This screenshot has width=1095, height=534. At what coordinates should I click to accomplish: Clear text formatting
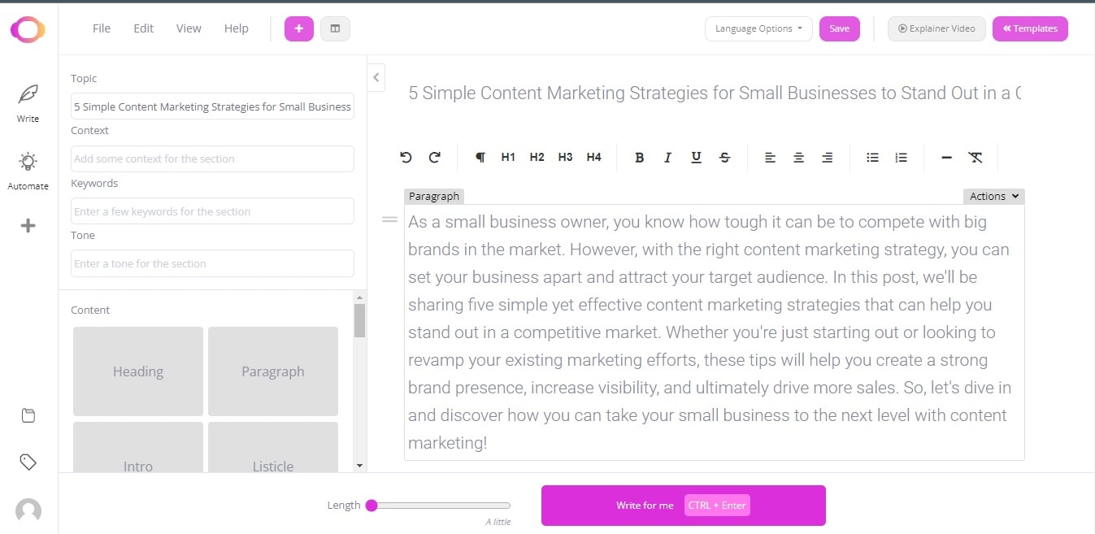(976, 158)
